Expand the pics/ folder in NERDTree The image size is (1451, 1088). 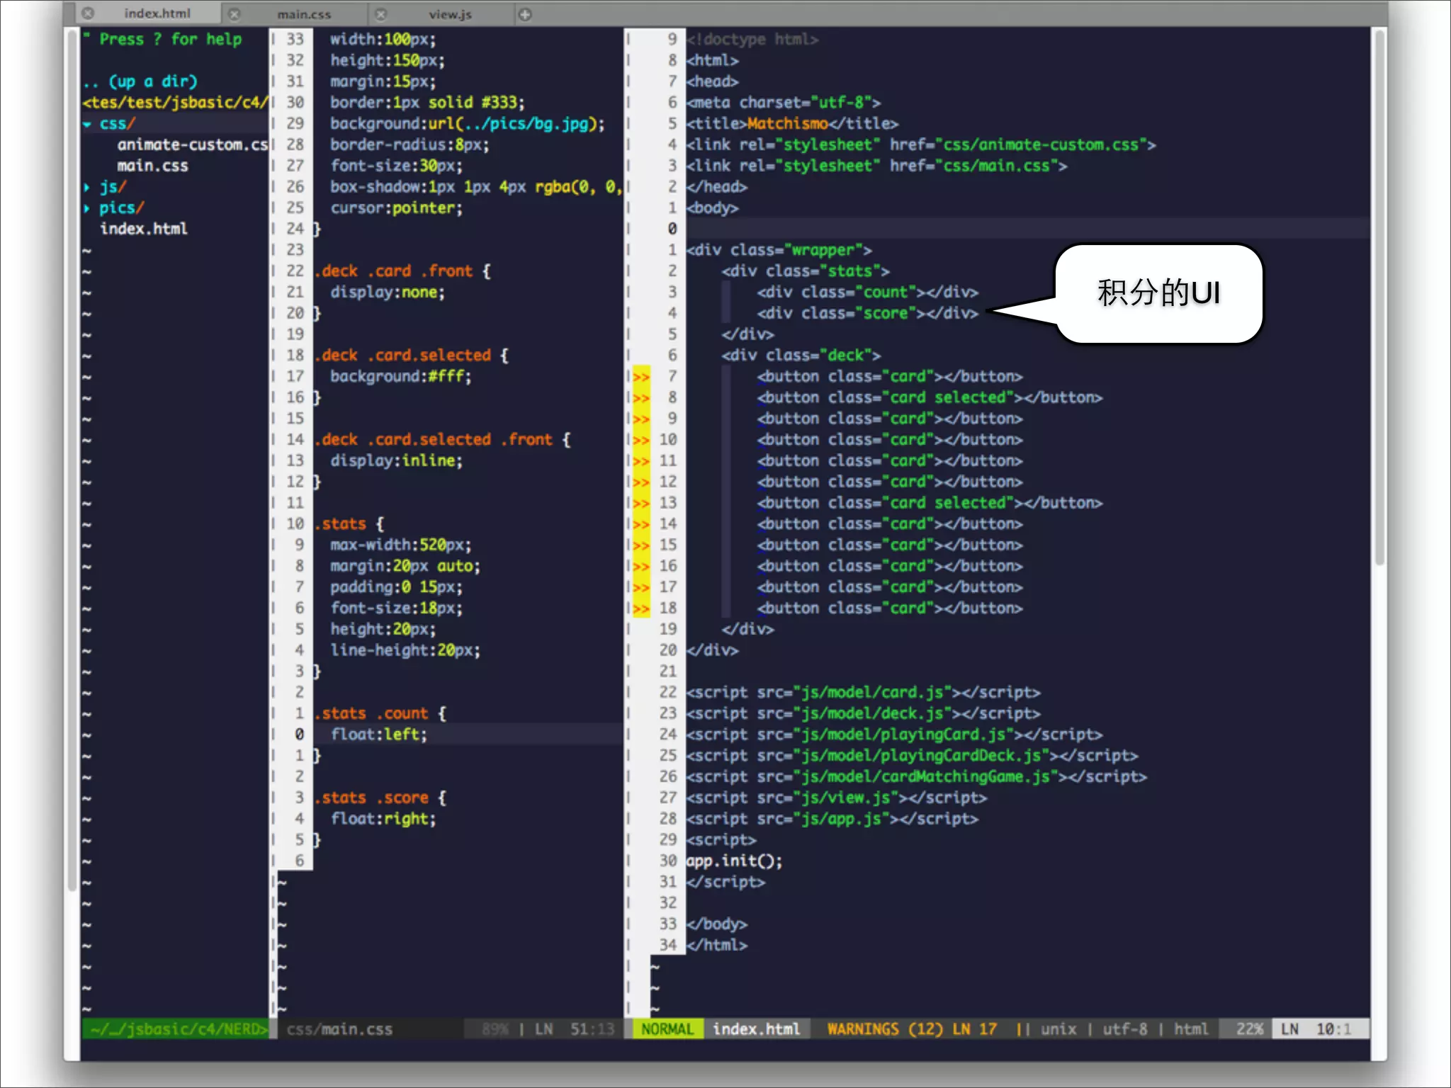[87, 208]
